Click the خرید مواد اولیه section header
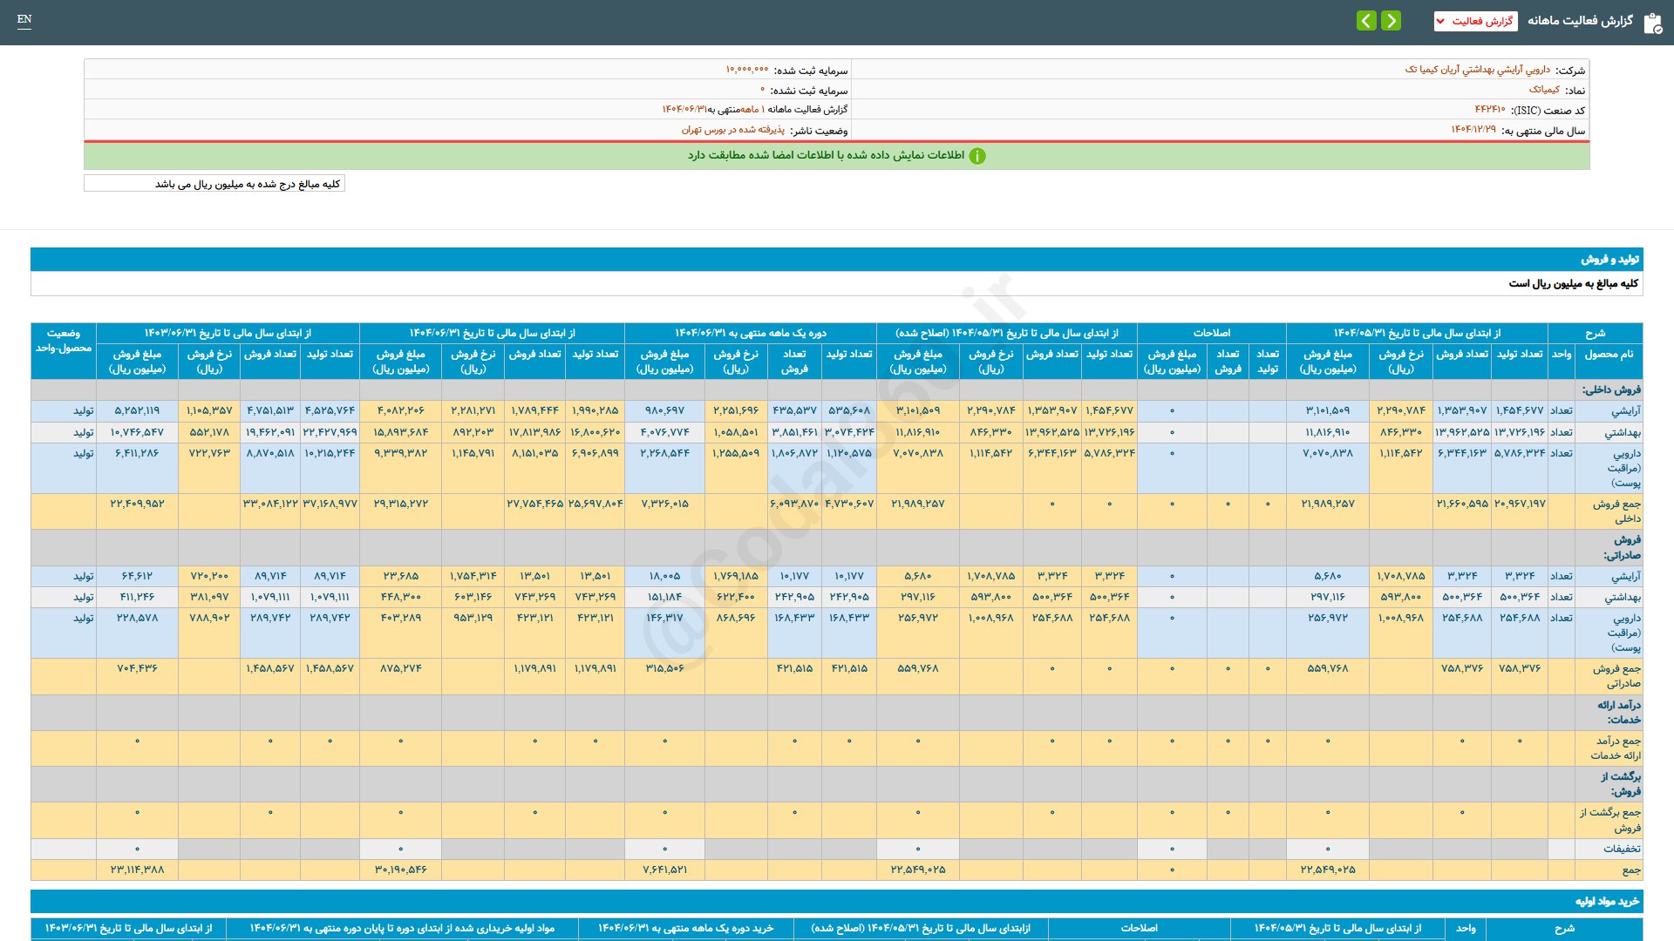The height and width of the screenshot is (941, 1674). [x=1606, y=902]
